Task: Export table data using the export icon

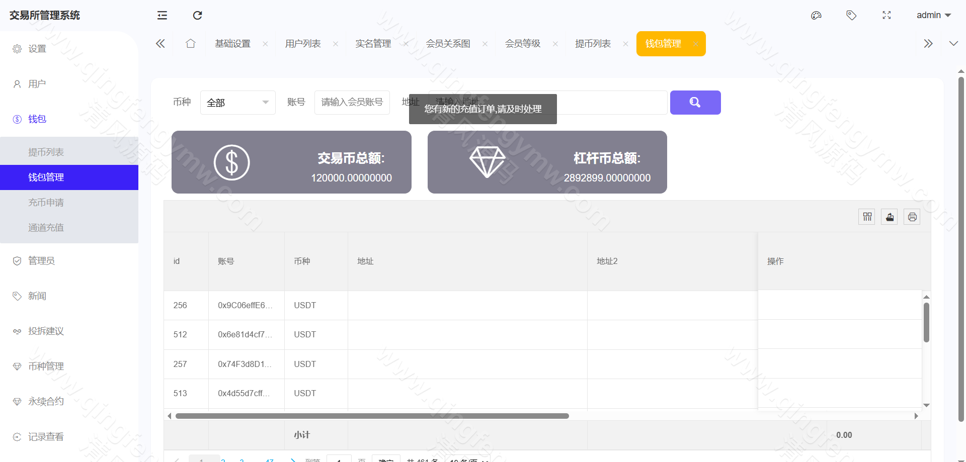Action: tap(889, 217)
